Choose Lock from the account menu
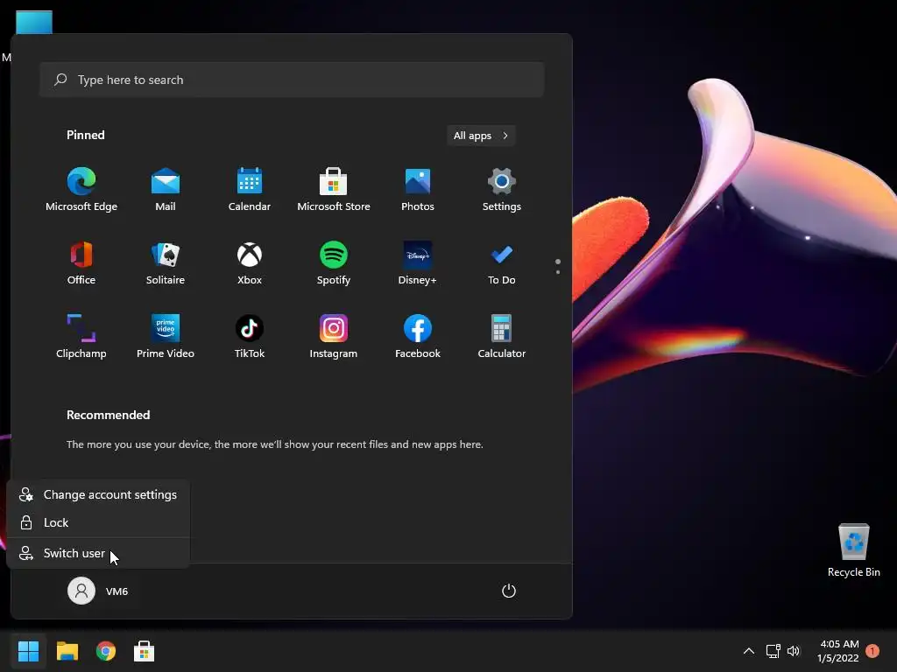Image resolution: width=897 pixels, height=672 pixels. pyautogui.click(x=98, y=522)
